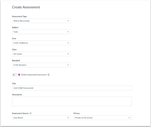Click the District Approved Assessment label text
This screenshot has width=151, height=127.
pos(34,75)
